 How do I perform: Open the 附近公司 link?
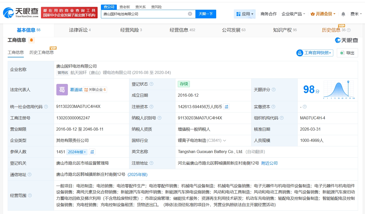[269, 163]
